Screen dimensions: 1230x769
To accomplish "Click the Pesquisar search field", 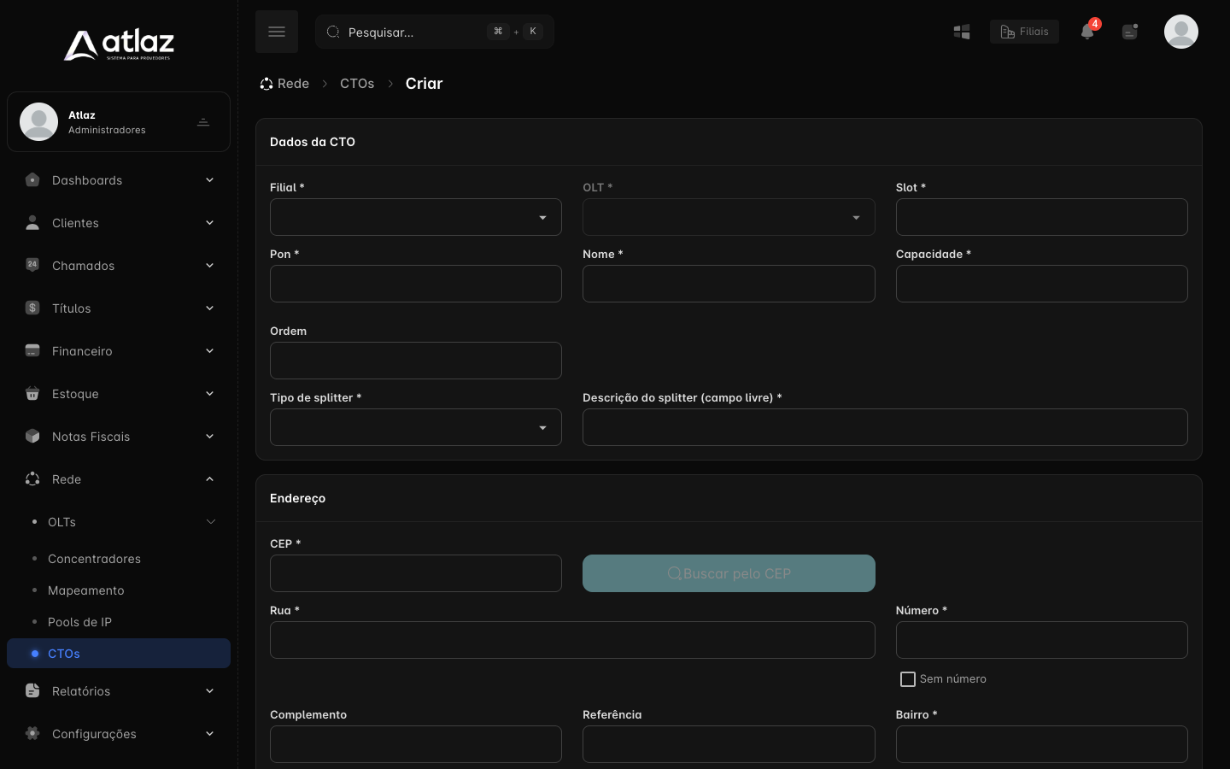I will pyautogui.click(x=435, y=32).
